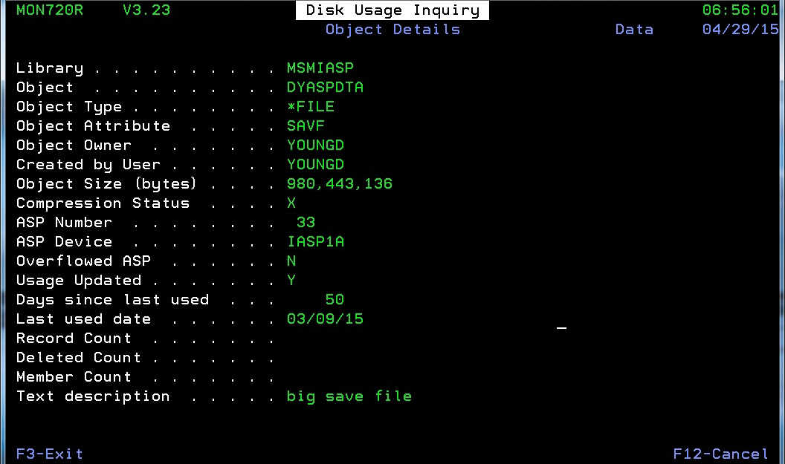The width and height of the screenshot is (785, 464).
Task: Click the object size 980,443,136
Action: 340,184
